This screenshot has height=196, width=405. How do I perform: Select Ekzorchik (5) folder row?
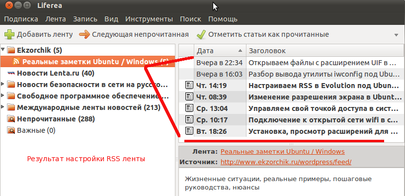(88, 50)
